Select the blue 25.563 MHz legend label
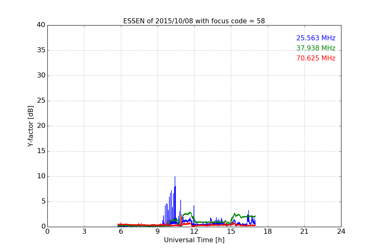379x252 pixels. [316, 38]
